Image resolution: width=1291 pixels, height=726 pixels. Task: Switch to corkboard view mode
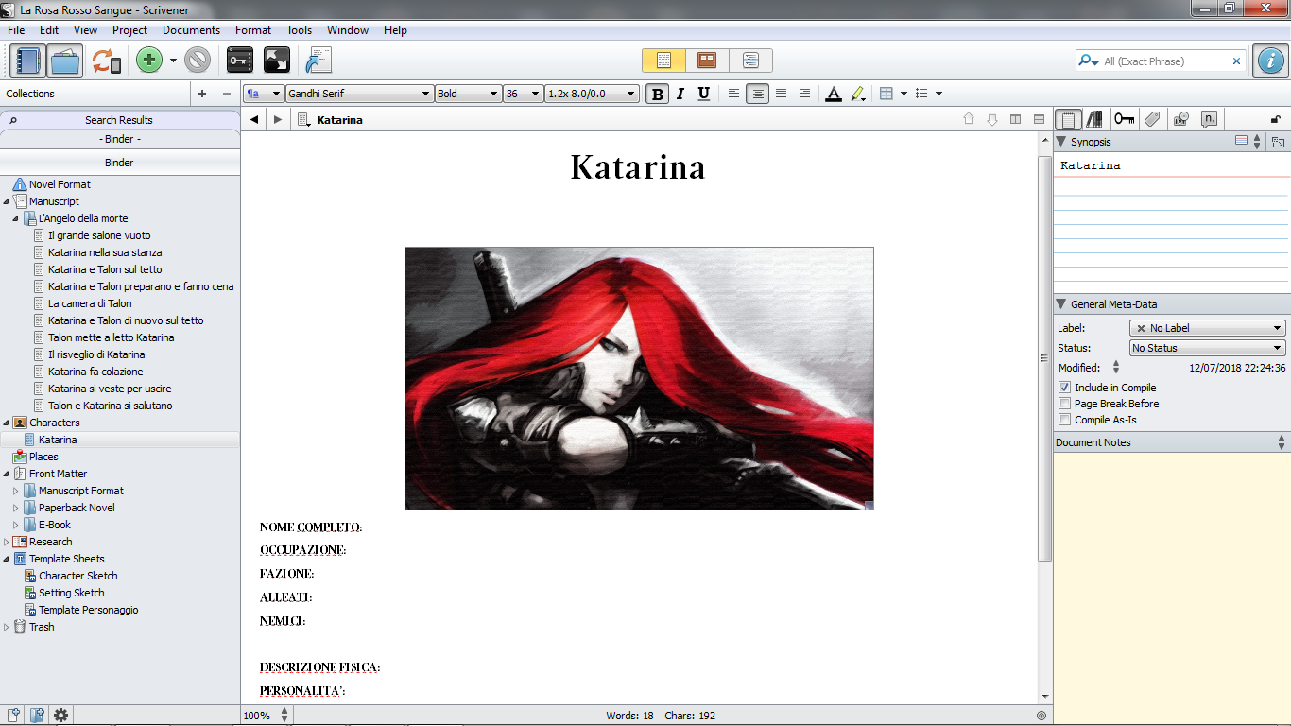tap(707, 60)
